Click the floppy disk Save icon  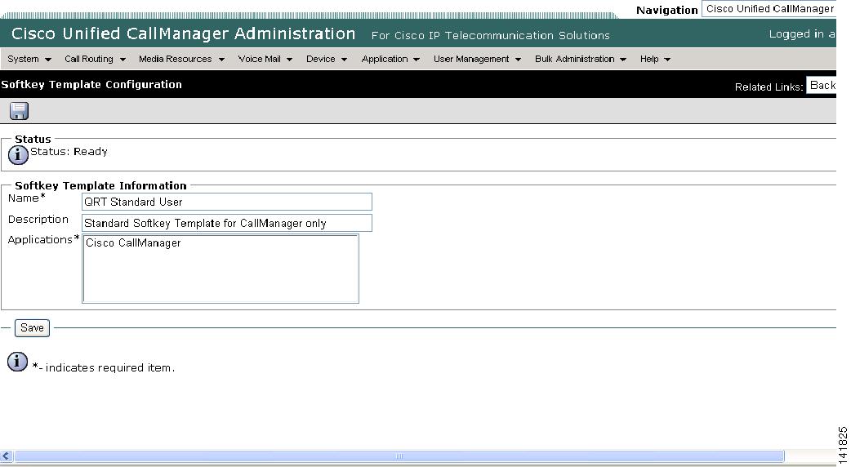[x=19, y=111]
